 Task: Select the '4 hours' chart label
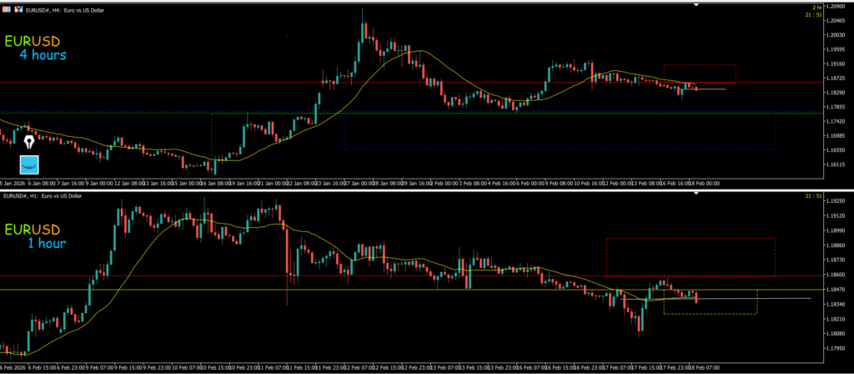(43, 55)
